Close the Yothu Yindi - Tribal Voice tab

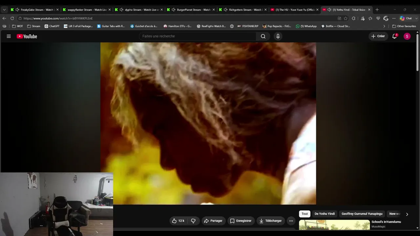tap(369, 10)
